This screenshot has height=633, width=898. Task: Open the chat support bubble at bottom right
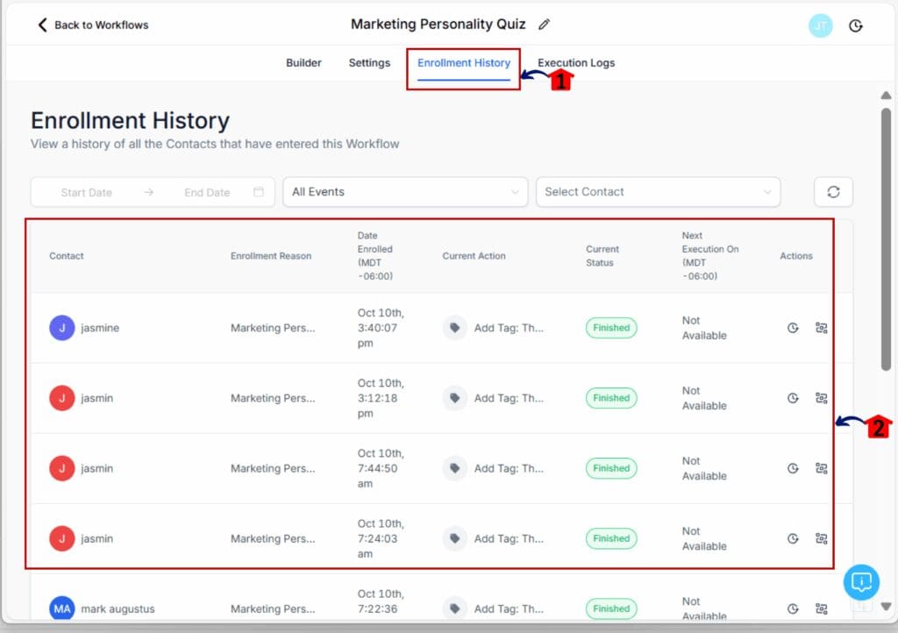pos(860,581)
